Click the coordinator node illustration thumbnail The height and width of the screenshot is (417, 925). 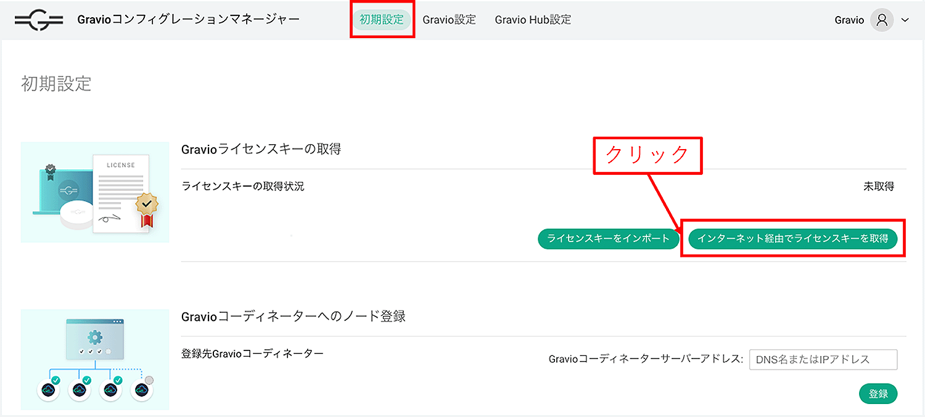(95, 360)
